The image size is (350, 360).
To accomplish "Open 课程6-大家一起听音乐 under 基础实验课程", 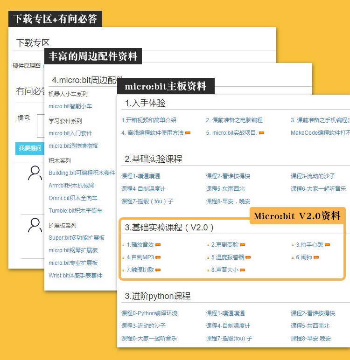I will [x=318, y=189].
